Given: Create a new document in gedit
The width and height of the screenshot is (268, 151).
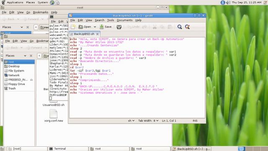Looking at the screenshot, I should pos(73,27).
